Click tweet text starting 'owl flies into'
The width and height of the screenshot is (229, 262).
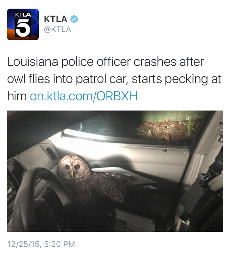pos(114,79)
